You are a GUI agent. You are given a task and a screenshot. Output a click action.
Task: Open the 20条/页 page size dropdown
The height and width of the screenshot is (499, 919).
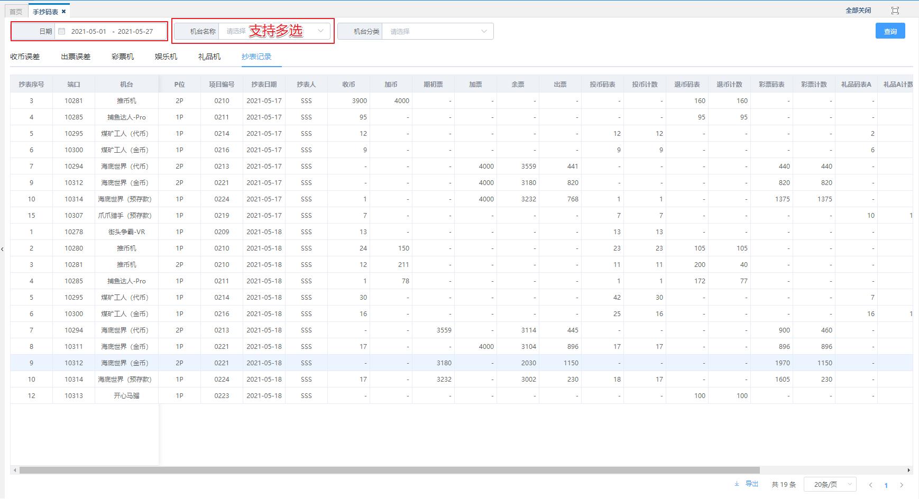(x=830, y=484)
